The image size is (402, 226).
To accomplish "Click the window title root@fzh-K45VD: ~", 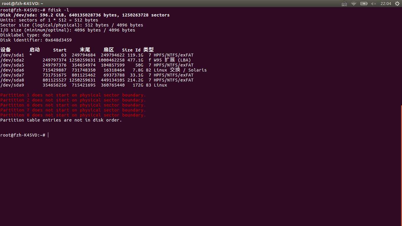I will click(x=22, y=4).
